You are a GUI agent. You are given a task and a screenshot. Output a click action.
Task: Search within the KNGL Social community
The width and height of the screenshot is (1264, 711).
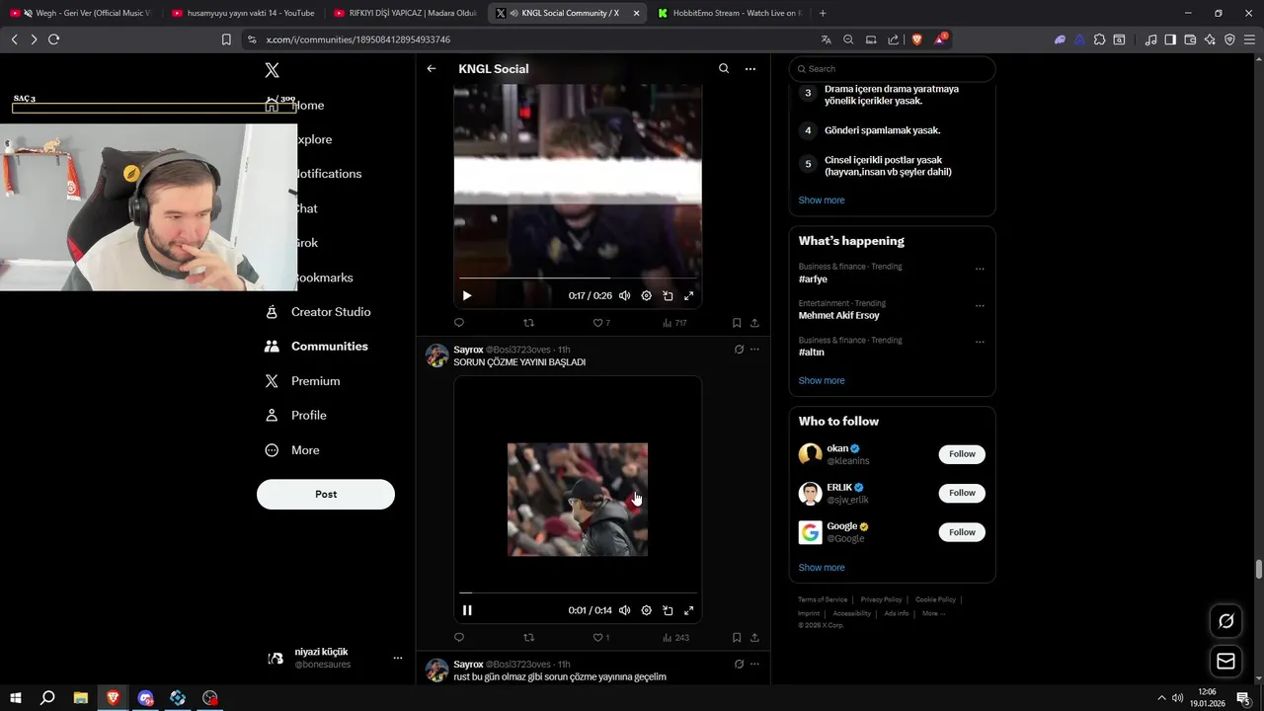coord(724,69)
